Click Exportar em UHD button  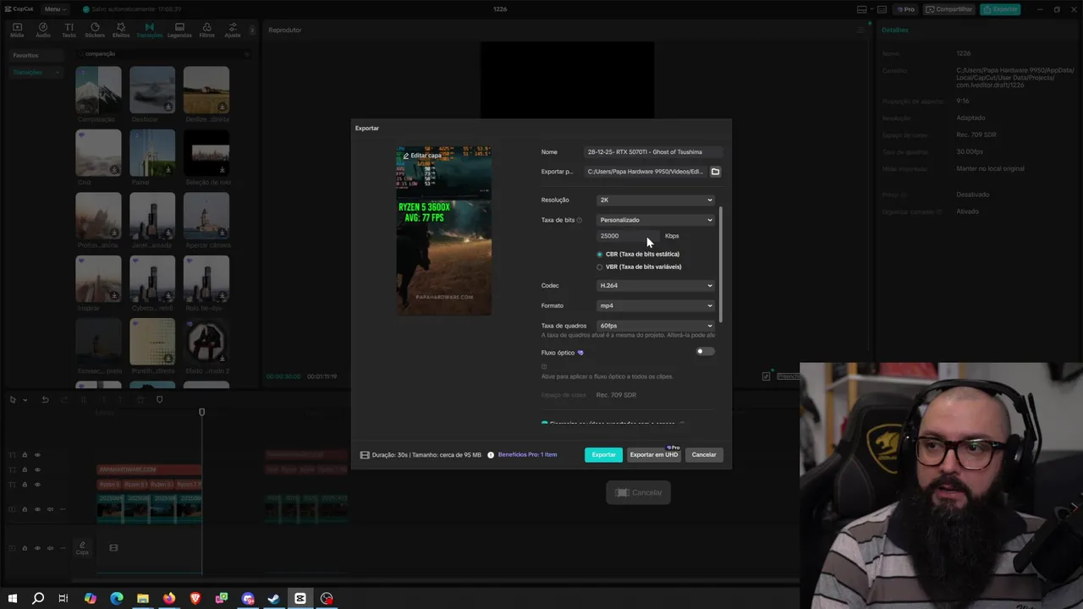(654, 455)
